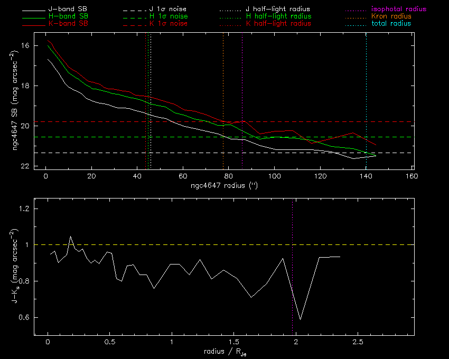Click the orange Kron radius legend label

[x=391, y=16]
